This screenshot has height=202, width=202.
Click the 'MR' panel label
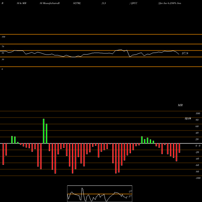[x=180, y=105]
